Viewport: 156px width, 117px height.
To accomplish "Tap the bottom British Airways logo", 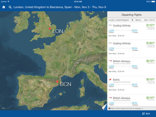I will click(x=110, y=98).
